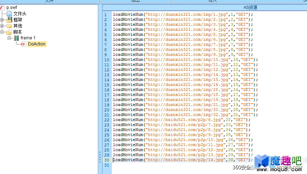Collapse the frame 1 node
Screen dimensions: 307x174
[x=9, y=38]
